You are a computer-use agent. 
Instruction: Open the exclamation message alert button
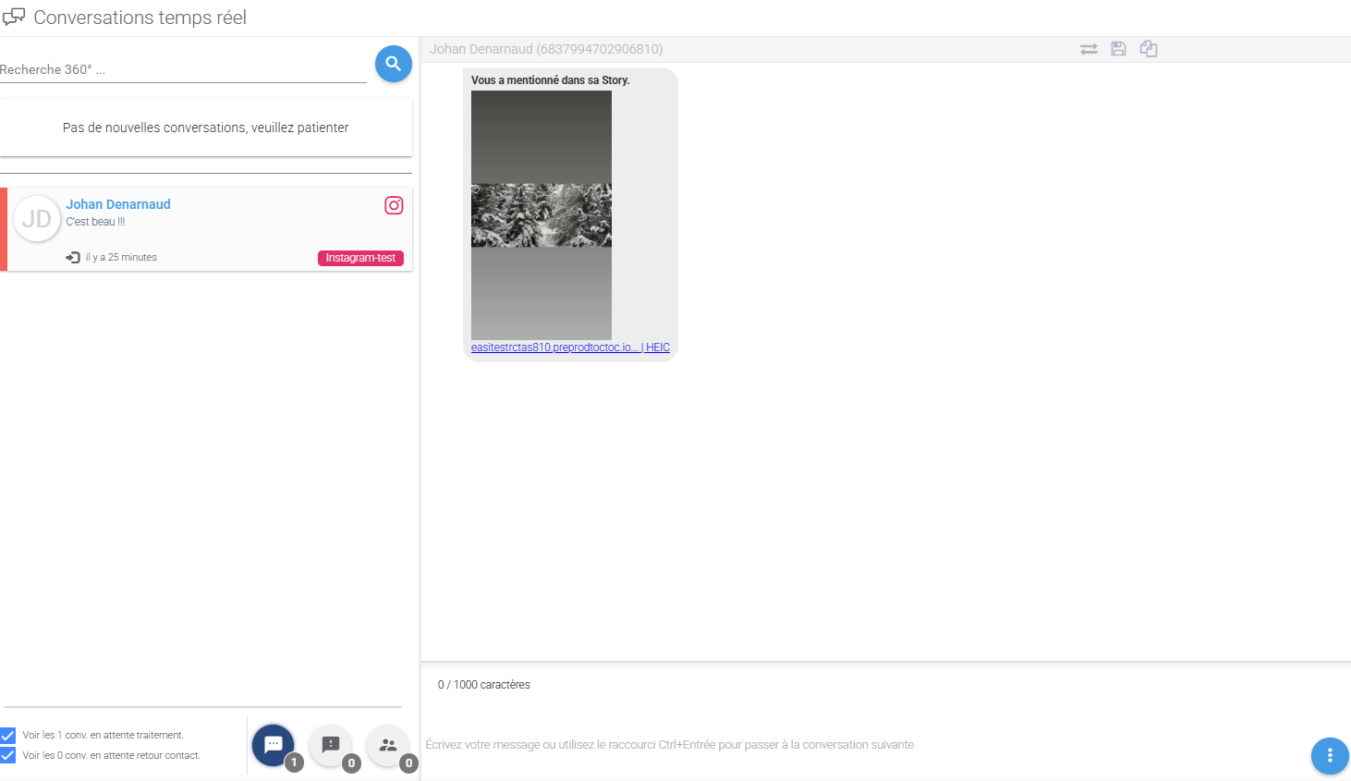point(331,744)
